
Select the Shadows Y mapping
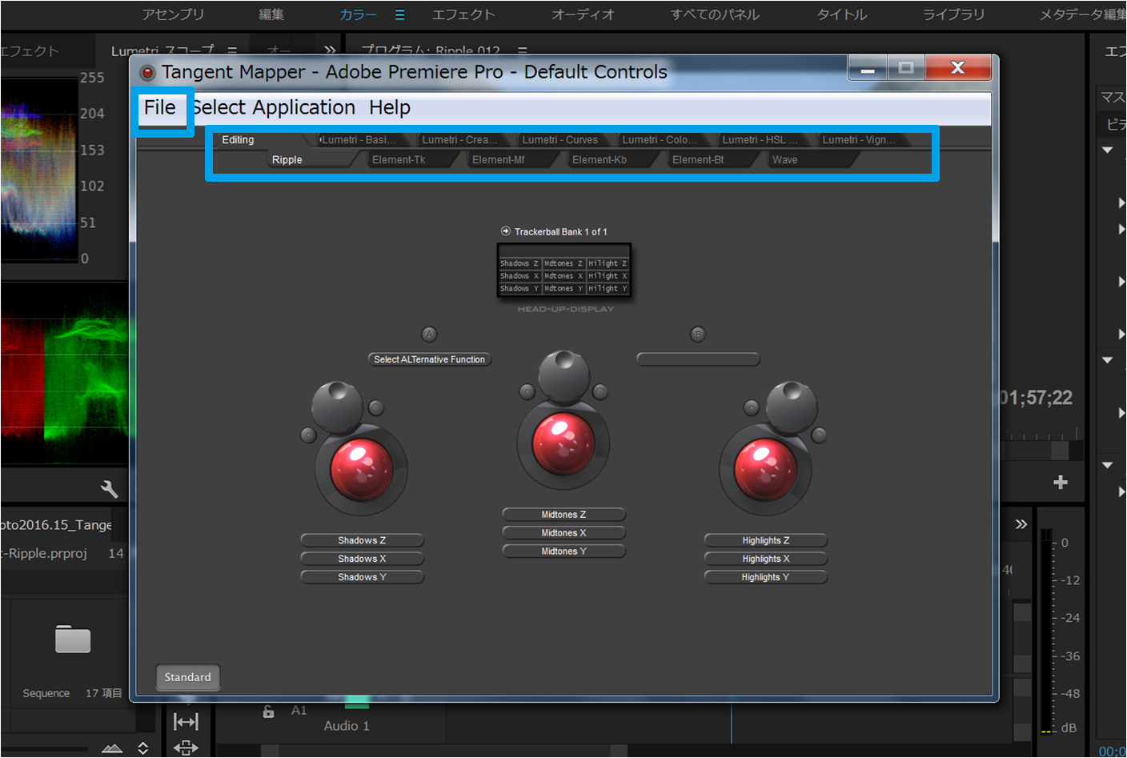pyautogui.click(x=362, y=577)
